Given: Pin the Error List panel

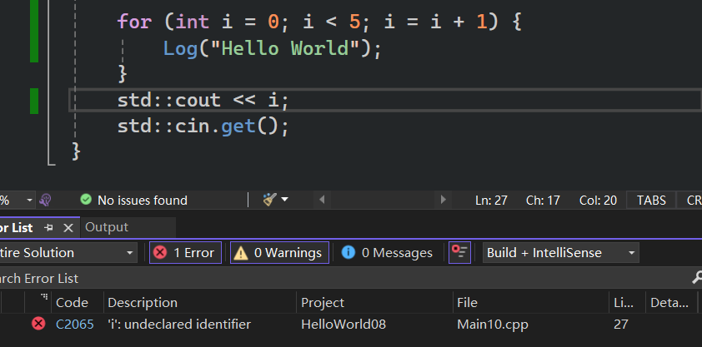Looking at the screenshot, I should point(49,227).
